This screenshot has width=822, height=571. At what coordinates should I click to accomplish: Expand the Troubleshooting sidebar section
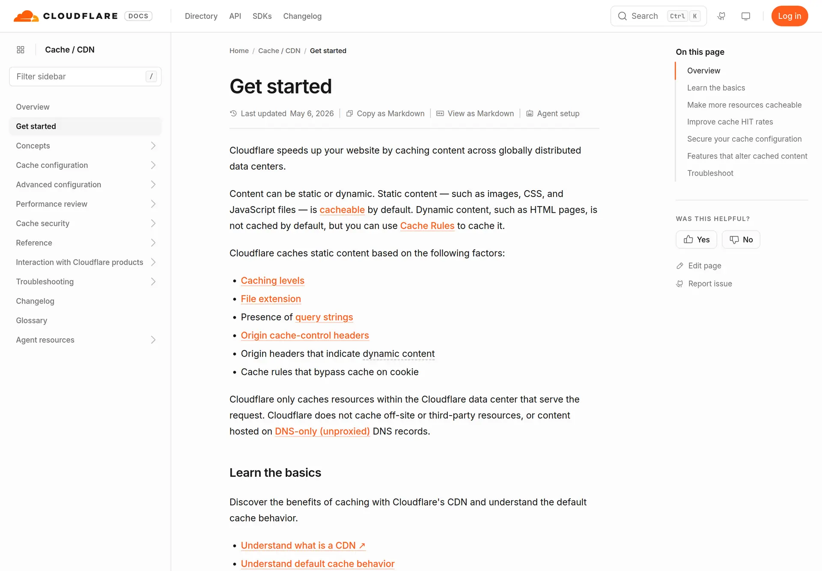point(153,282)
